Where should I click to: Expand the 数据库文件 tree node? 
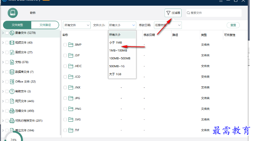click(3, 72)
